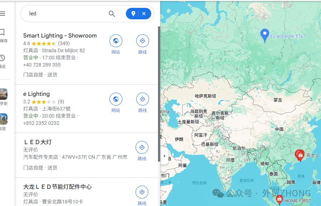Click the (349) review count
The height and width of the screenshot is (206, 321).
tap(64, 43)
